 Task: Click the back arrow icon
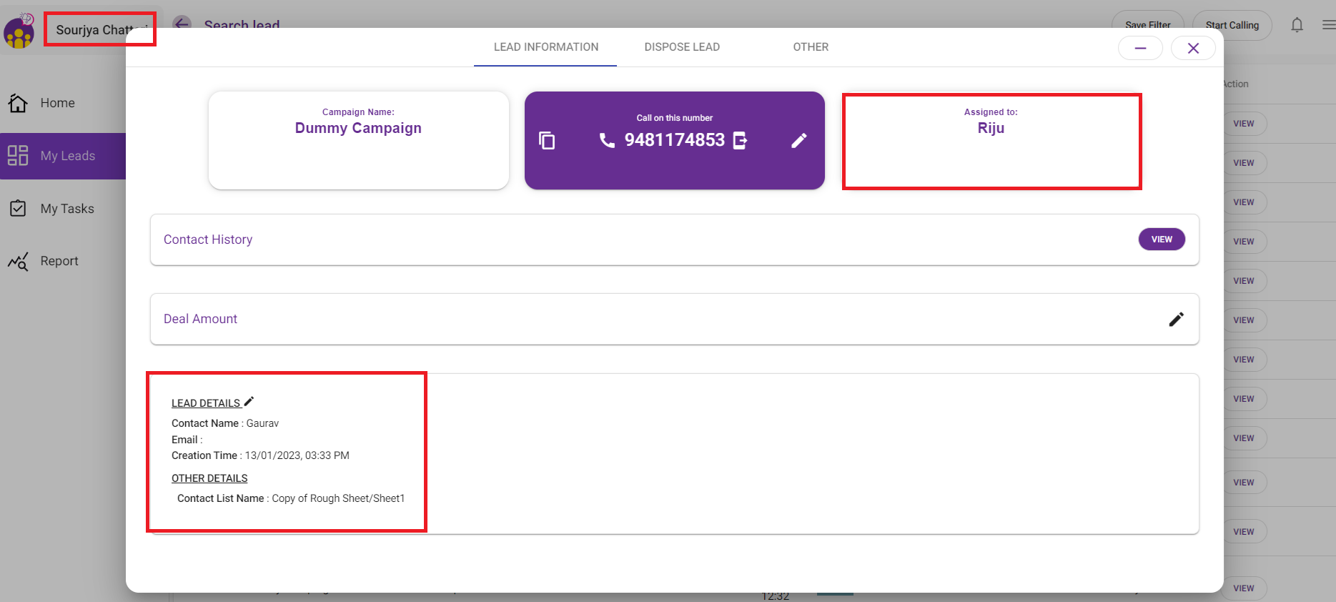pos(182,24)
